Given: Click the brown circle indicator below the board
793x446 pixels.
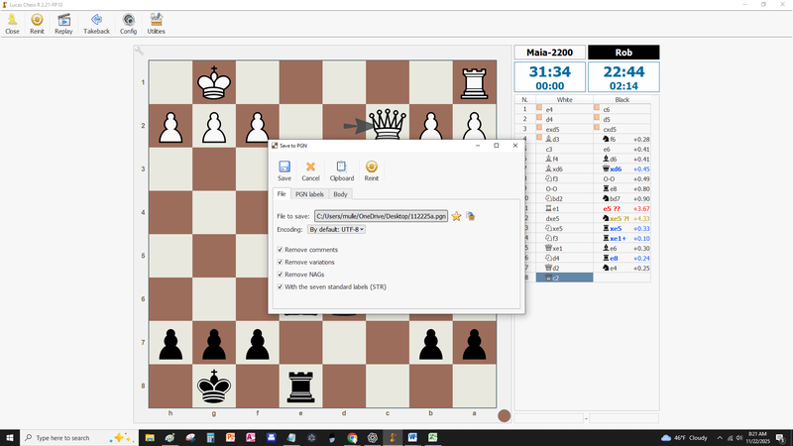Looking at the screenshot, I should click(x=504, y=416).
